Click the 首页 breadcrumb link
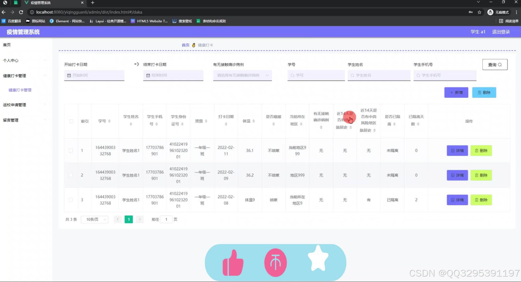 (x=185, y=45)
